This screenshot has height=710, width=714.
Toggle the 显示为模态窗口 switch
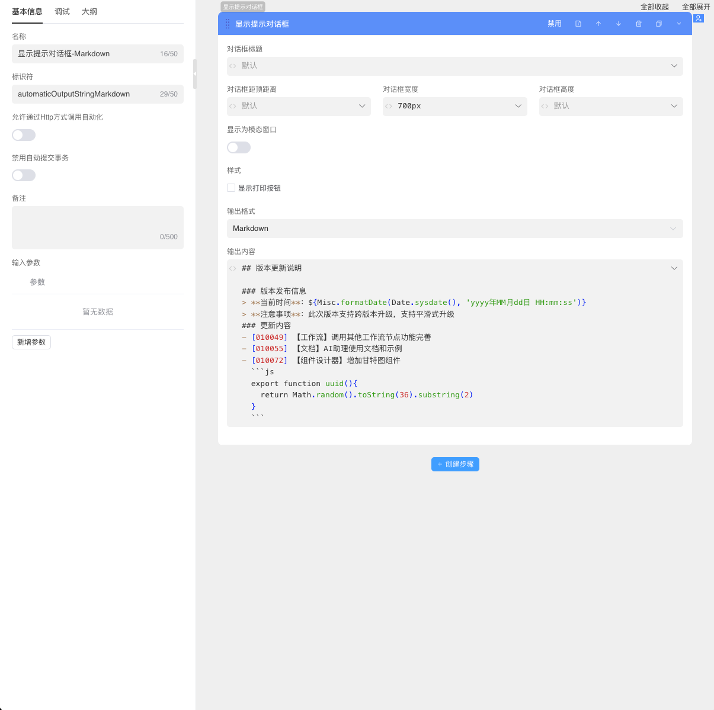coord(239,147)
